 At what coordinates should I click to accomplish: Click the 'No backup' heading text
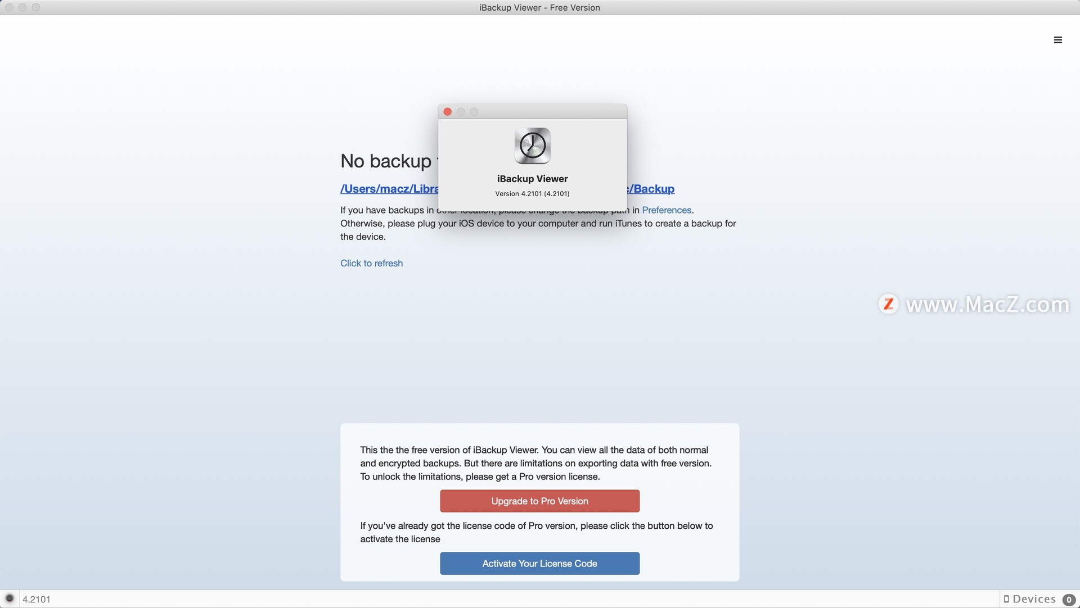pos(386,161)
